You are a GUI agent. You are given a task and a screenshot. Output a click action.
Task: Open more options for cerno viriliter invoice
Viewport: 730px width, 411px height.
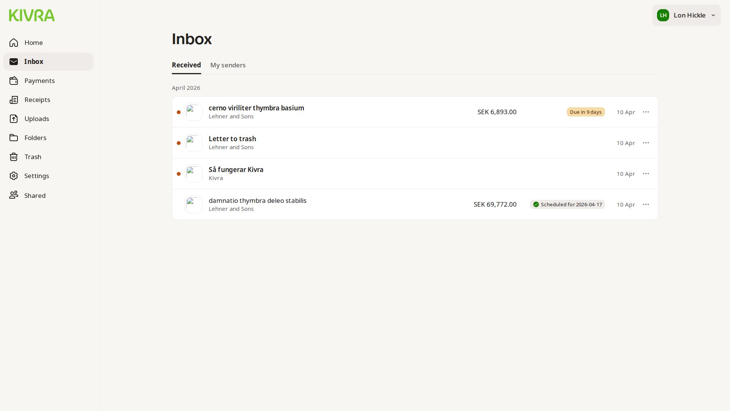pyautogui.click(x=646, y=112)
